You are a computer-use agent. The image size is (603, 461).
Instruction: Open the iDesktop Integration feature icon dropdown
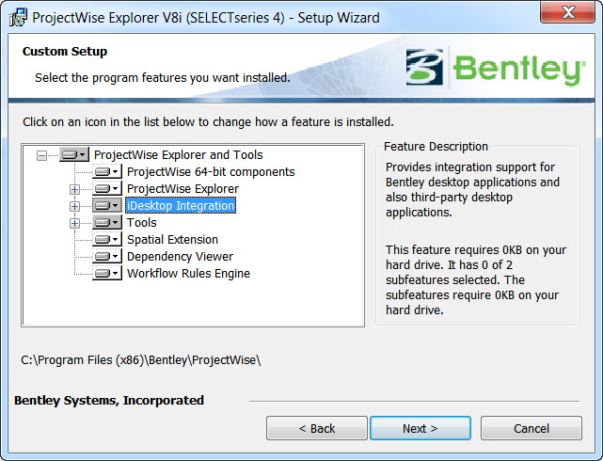click(107, 206)
